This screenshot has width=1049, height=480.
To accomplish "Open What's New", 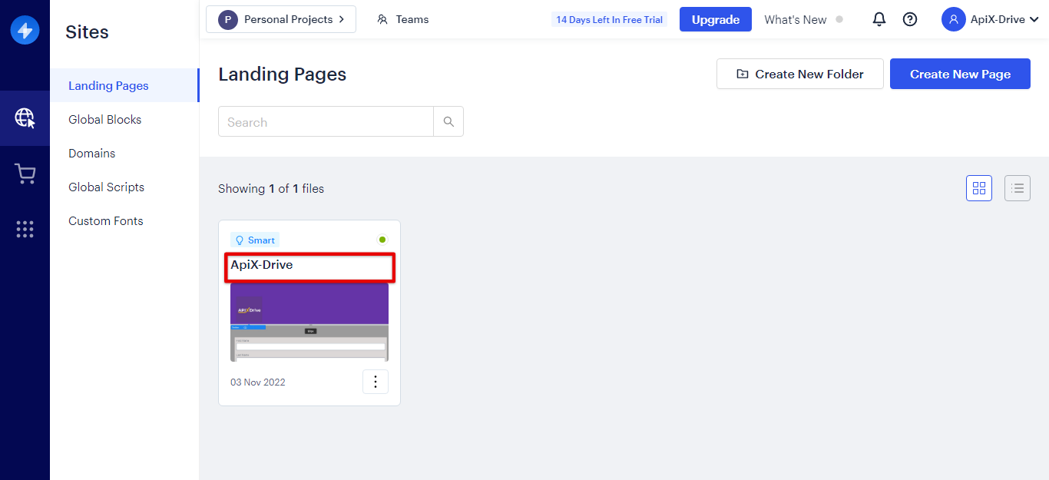I will (x=795, y=19).
